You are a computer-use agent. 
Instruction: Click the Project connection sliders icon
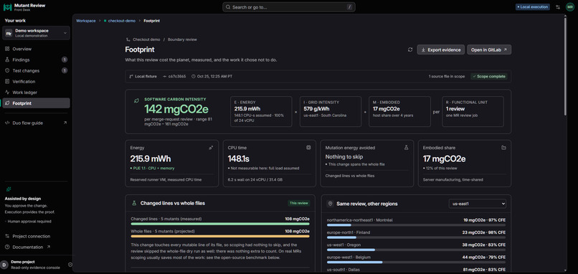tap(7, 237)
